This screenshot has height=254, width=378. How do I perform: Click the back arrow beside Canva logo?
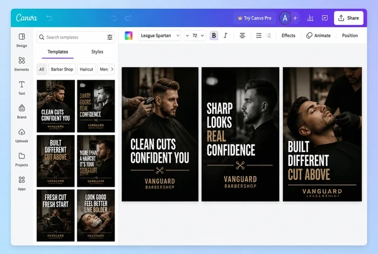point(49,18)
